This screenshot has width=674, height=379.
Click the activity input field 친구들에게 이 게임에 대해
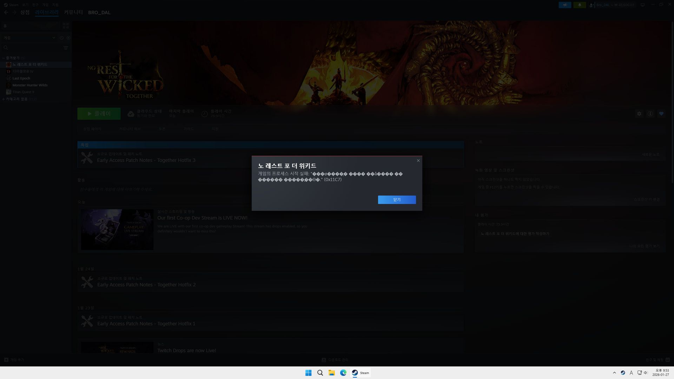270,189
